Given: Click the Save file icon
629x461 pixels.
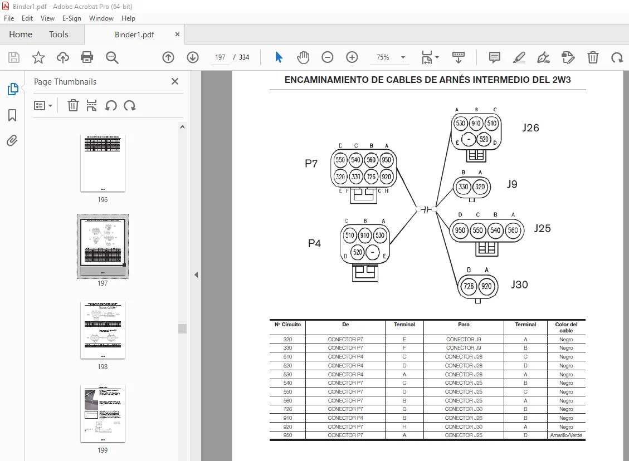Looking at the screenshot, I should [x=13, y=57].
